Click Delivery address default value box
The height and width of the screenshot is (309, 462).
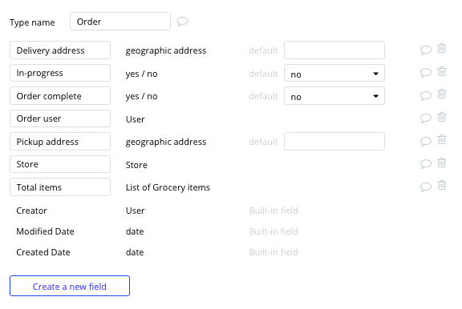[334, 50]
